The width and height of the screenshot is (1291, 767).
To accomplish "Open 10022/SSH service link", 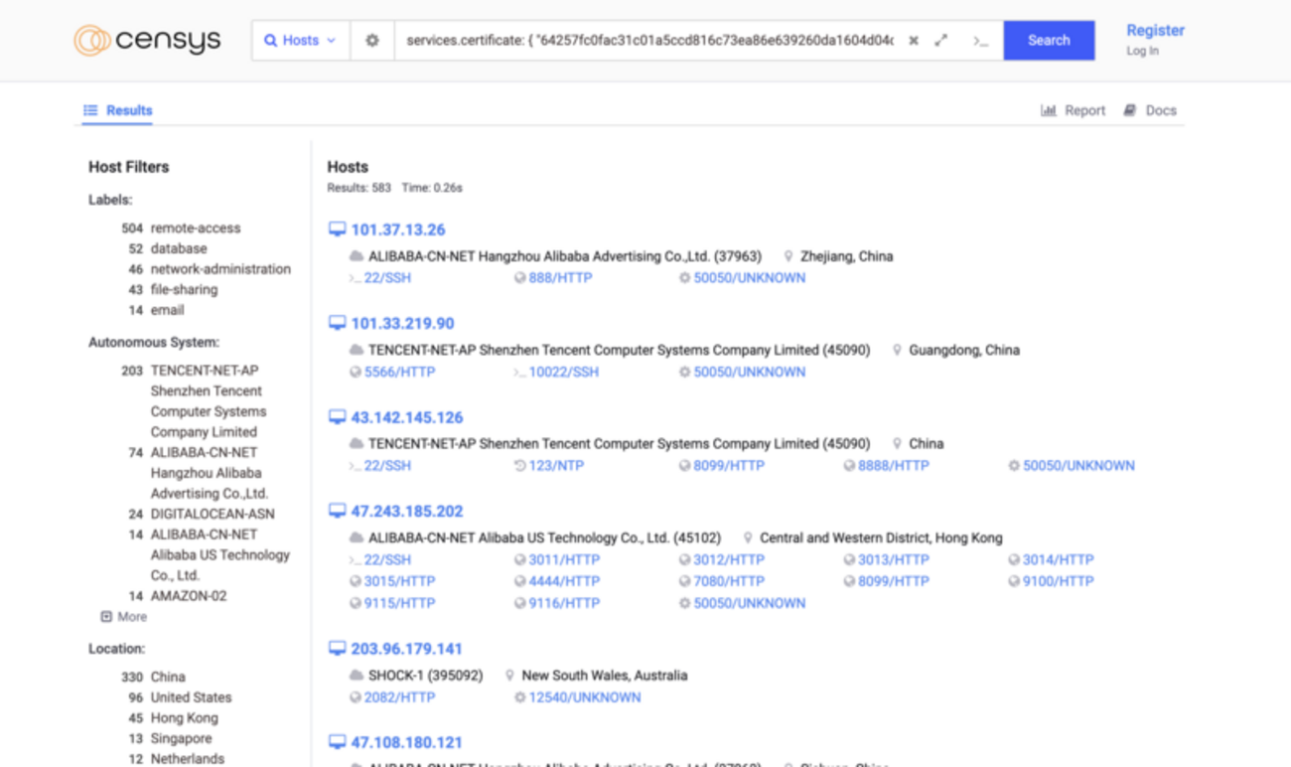I will [563, 373].
